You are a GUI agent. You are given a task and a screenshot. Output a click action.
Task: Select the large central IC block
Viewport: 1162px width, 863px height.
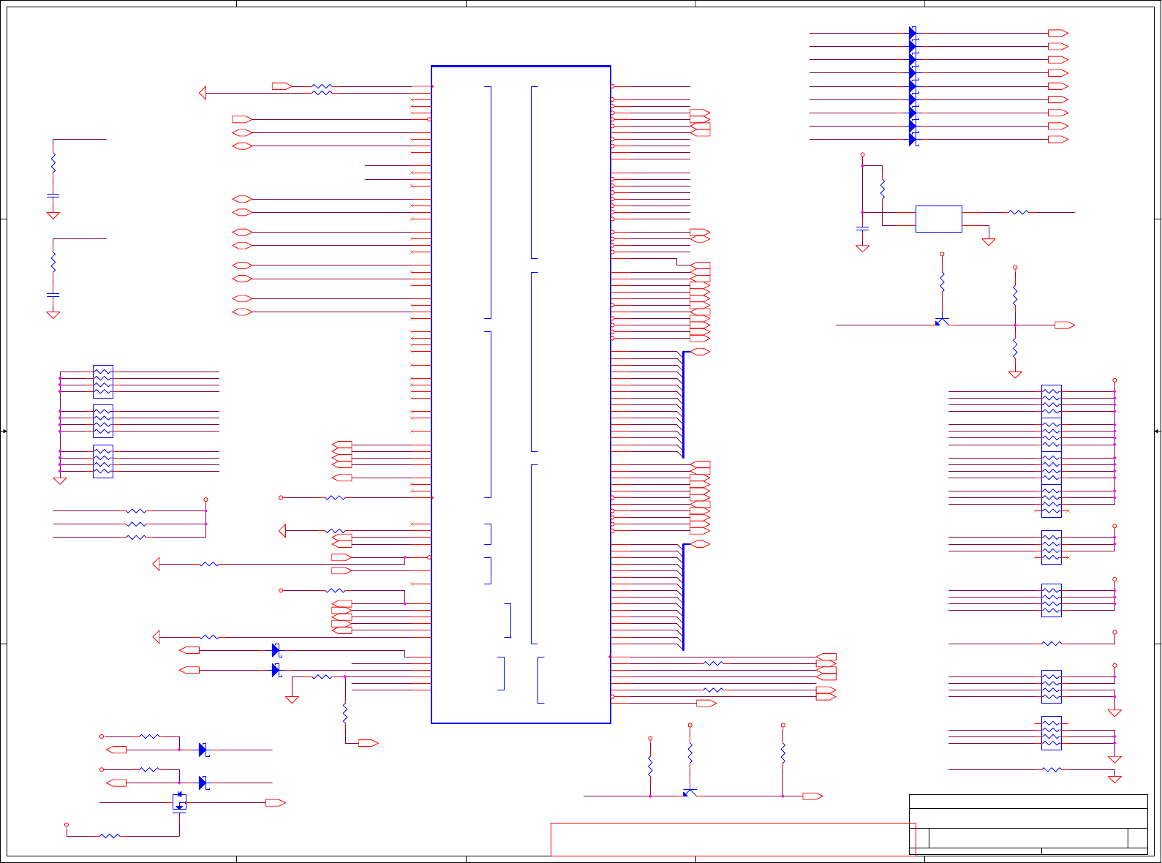coord(521,394)
